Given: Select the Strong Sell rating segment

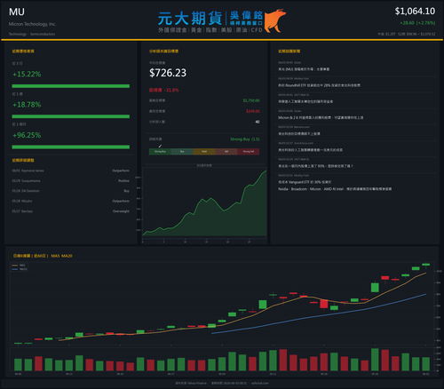Looking at the screenshot, I should coord(249,152).
